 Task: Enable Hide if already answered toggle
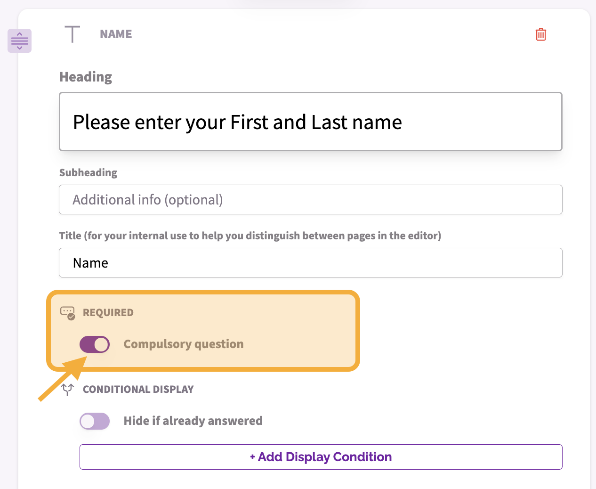95,421
